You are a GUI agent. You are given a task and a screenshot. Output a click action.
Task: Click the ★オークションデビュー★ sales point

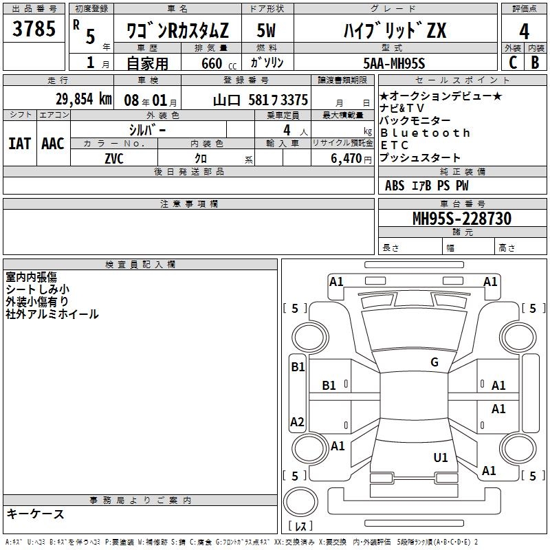point(441,96)
